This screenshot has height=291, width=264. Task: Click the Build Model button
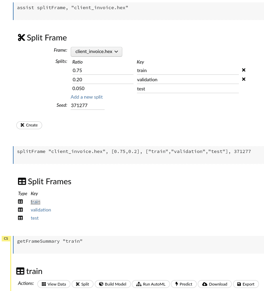point(112,284)
